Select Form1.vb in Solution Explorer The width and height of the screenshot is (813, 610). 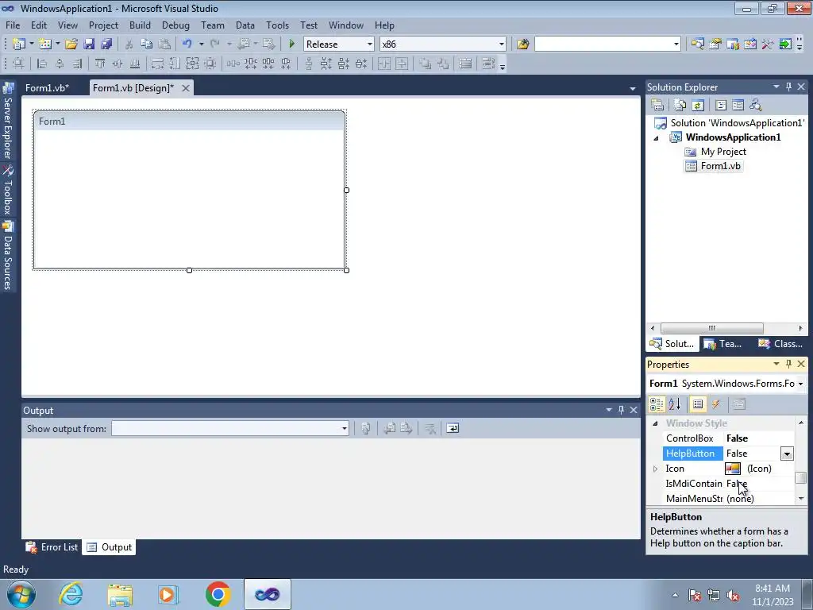720,166
